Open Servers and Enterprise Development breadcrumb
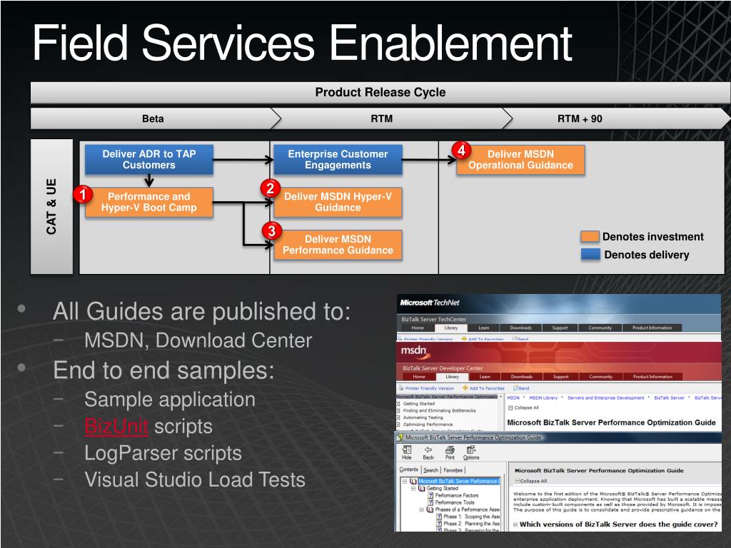The width and height of the screenshot is (731, 548). pyautogui.click(x=605, y=397)
